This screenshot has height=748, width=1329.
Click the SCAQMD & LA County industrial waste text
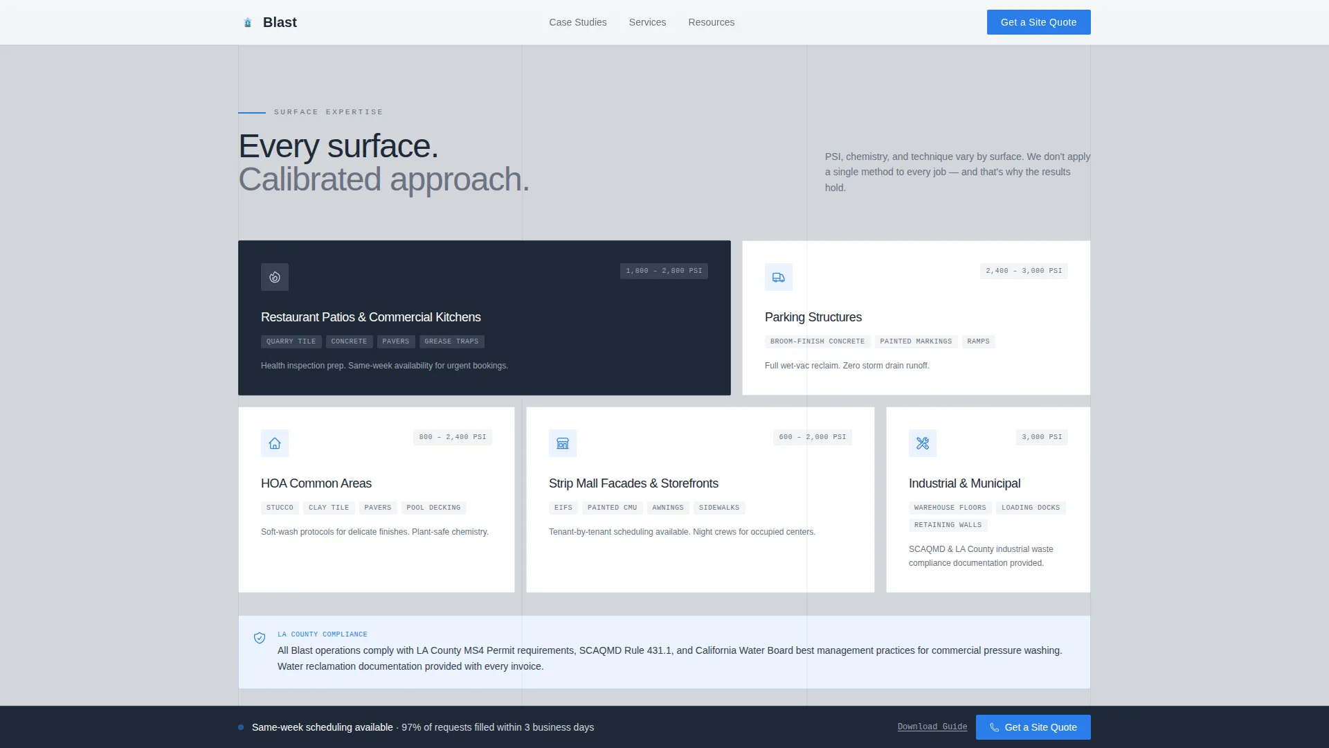[x=981, y=556]
